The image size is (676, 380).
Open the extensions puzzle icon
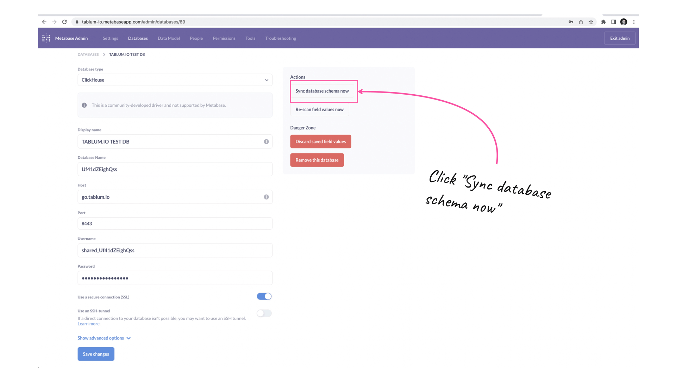(x=603, y=22)
